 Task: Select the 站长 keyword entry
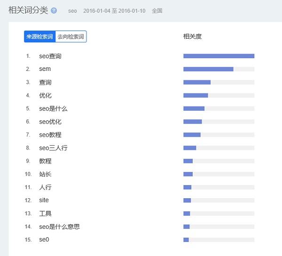pyautogui.click(x=45, y=174)
